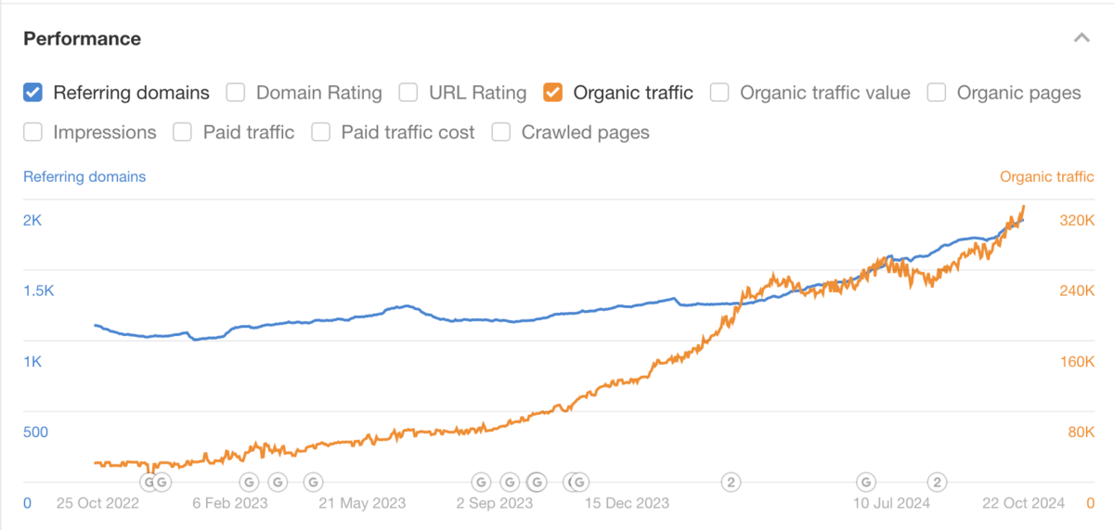Enable the Domain Rating checkbox
The image size is (1114, 530).
click(x=236, y=93)
